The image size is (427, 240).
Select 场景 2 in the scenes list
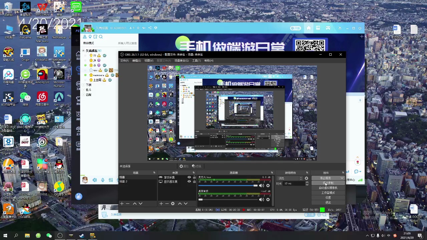pyautogui.click(x=124, y=182)
